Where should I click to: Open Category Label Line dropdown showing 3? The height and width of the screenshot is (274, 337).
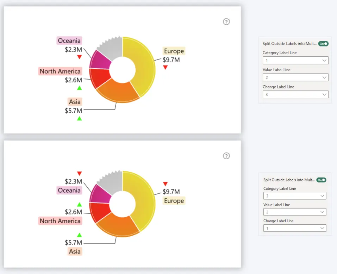click(x=294, y=196)
